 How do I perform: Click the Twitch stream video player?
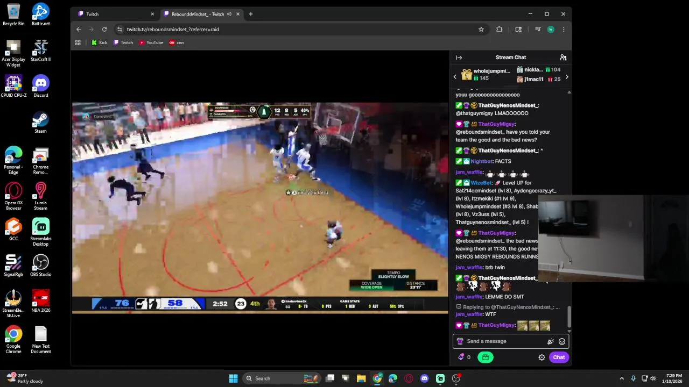pos(260,207)
